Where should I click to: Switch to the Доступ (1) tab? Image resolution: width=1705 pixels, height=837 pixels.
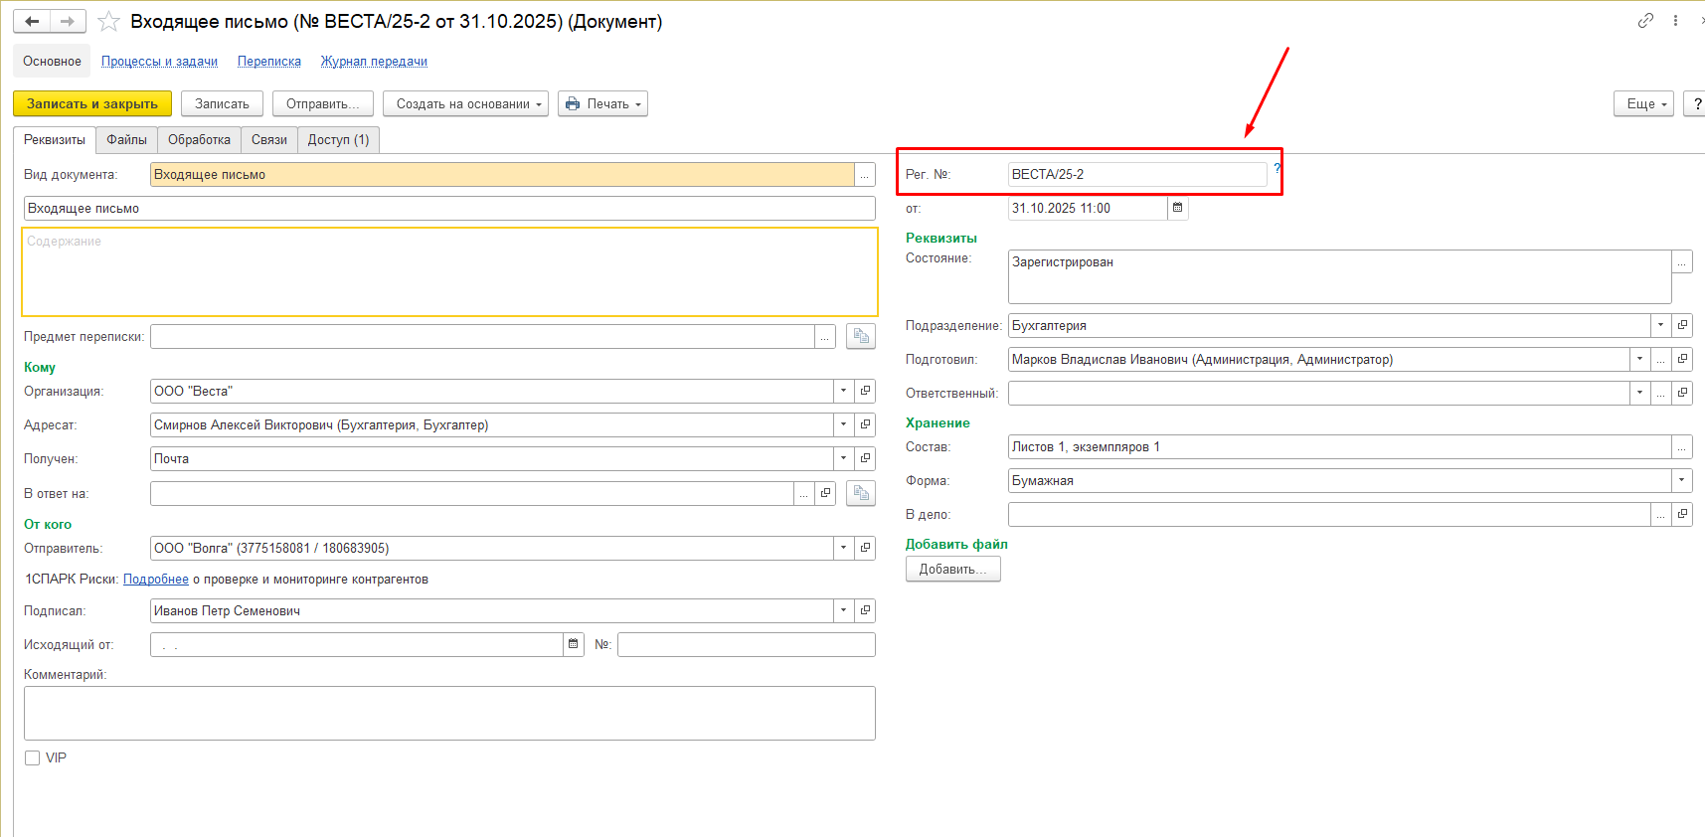click(338, 140)
